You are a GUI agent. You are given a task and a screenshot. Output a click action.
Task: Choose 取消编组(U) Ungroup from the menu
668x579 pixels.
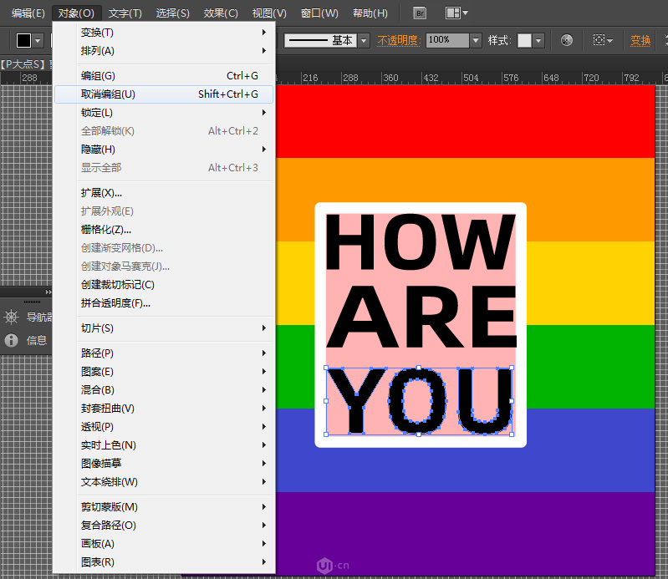click(x=108, y=94)
